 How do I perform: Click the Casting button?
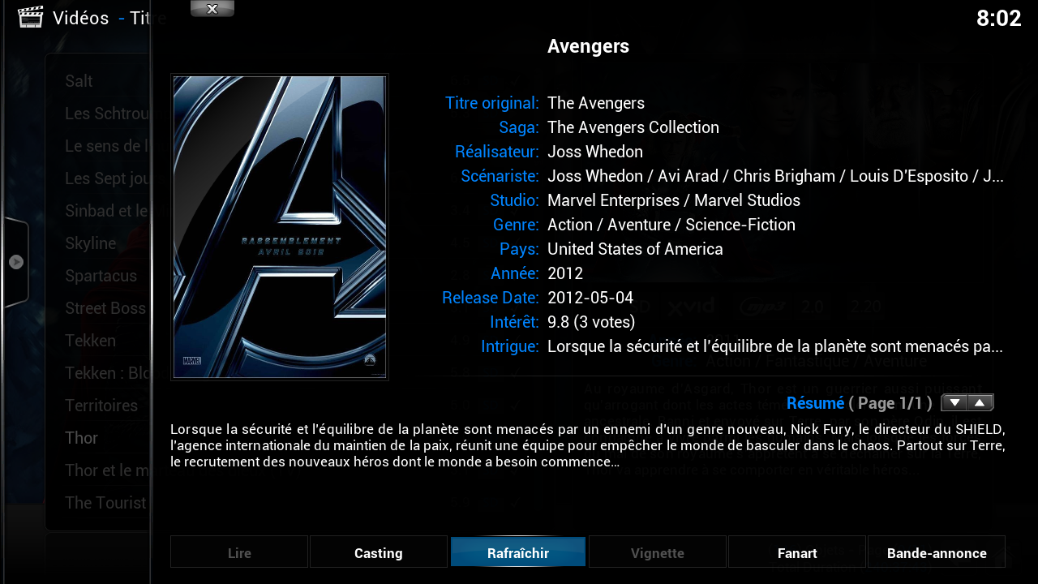379,552
